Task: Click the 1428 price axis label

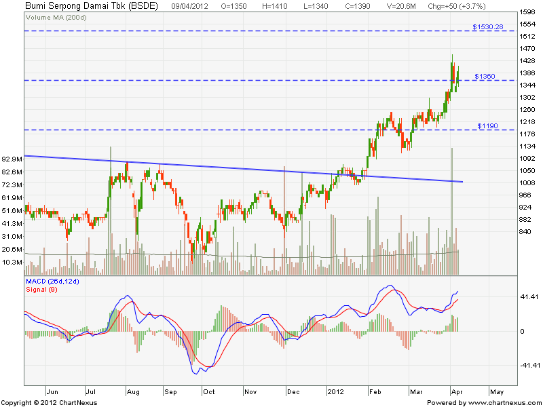Action: pos(527,61)
